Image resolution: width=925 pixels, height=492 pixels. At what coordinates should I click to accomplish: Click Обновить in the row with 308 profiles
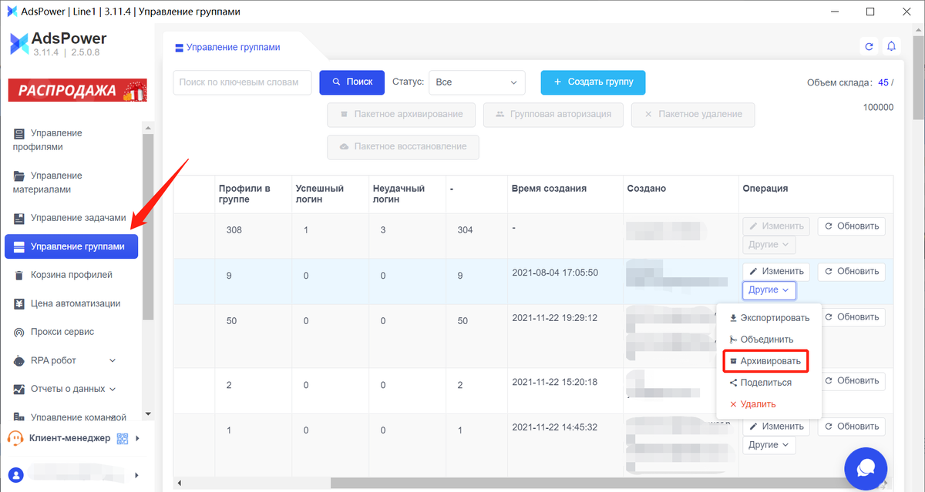(851, 226)
